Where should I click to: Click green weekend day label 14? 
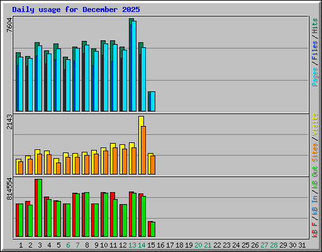click(142, 245)
